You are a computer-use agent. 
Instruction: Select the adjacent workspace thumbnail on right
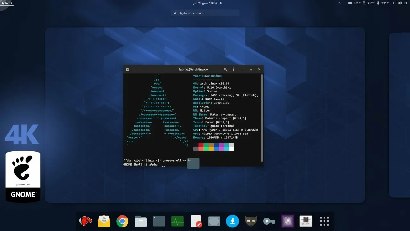tap(399, 115)
